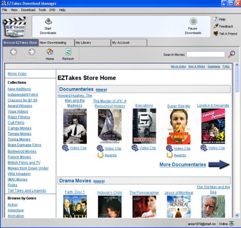The width and height of the screenshot is (241, 228).
Task: Browse the Action genre
Action: pos(13,205)
